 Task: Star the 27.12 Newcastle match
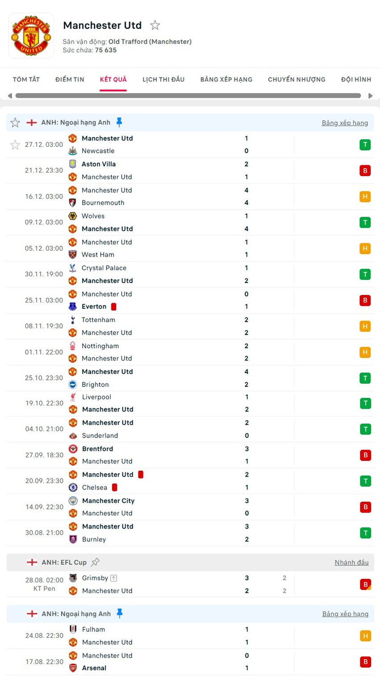pyautogui.click(x=15, y=145)
